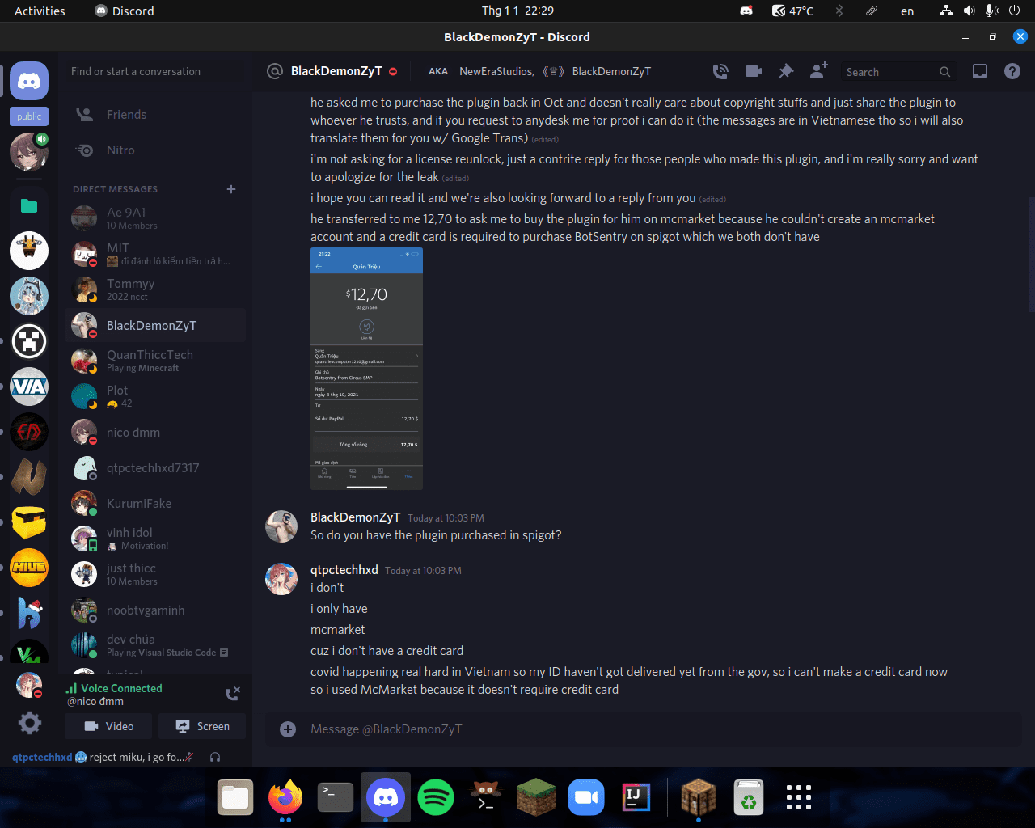Open the Trash from the dock

click(x=749, y=798)
